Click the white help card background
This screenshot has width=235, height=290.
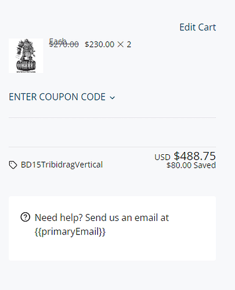click(x=112, y=229)
